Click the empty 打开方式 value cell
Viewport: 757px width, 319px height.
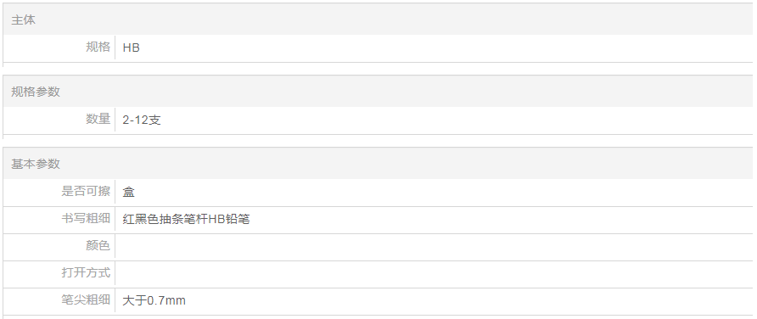(x=434, y=274)
